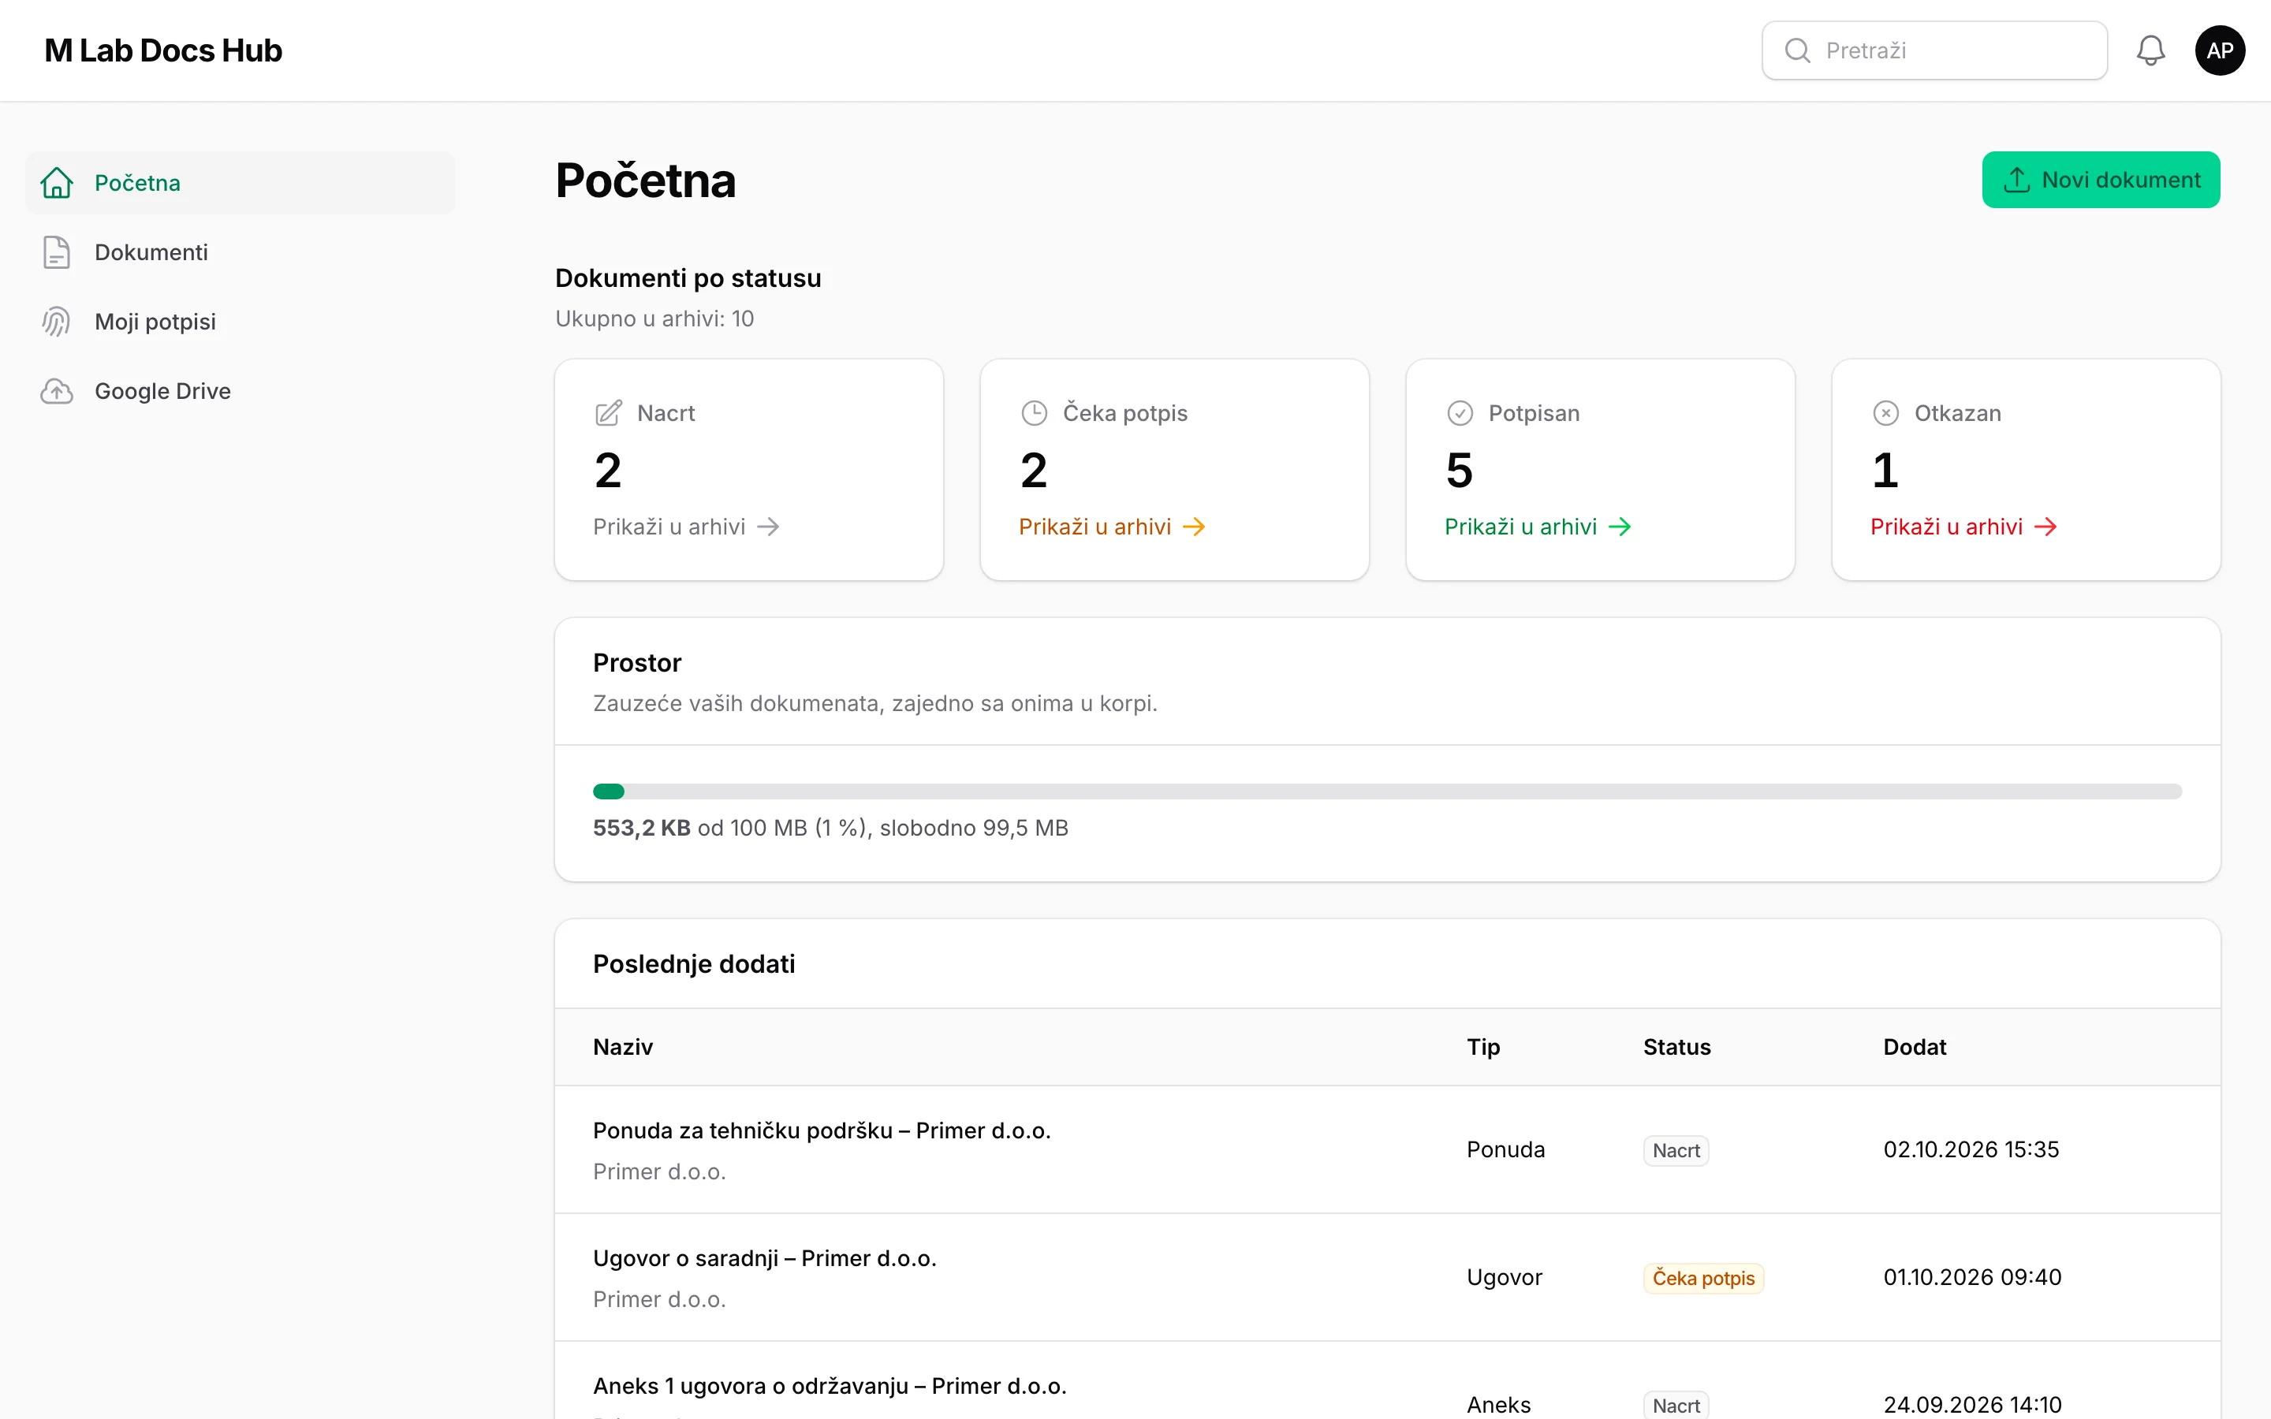Click Prikaži u arhivi link for Otkazan
Image resolution: width=2271 pixels, height=1419 pixels.
[1964, 527]
